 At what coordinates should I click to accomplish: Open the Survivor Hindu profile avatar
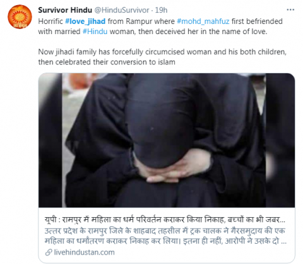pyautogui.click(x=20, y=16)
